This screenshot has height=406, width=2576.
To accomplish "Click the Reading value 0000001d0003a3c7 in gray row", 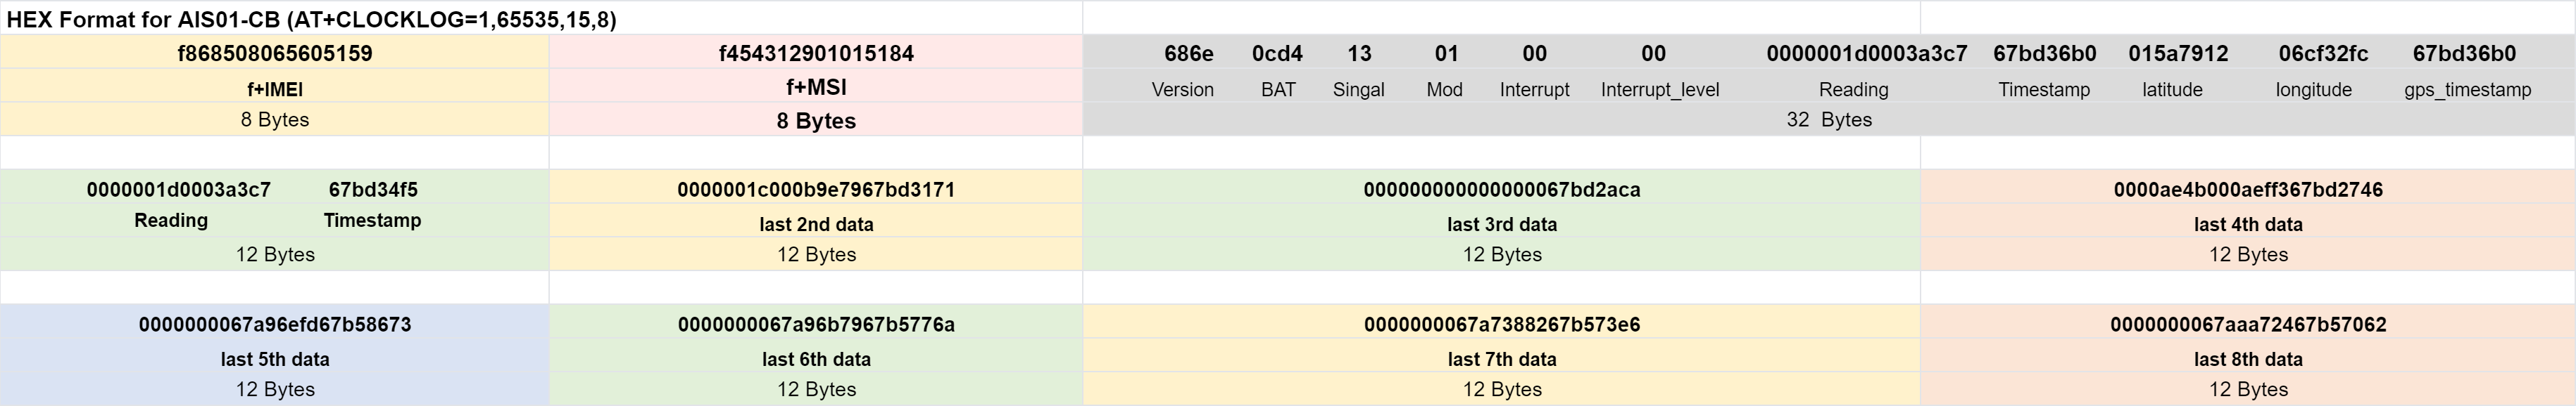I will (x=1866, y=54).
